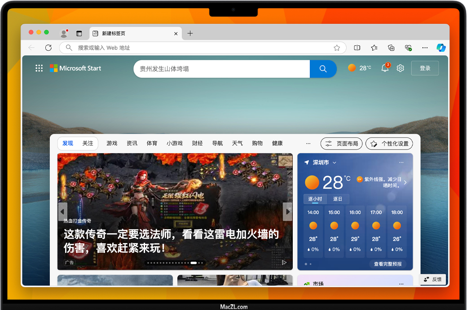467x310 pixels.
Task: Click 查看完整预报 link
Action: [388, 264]
